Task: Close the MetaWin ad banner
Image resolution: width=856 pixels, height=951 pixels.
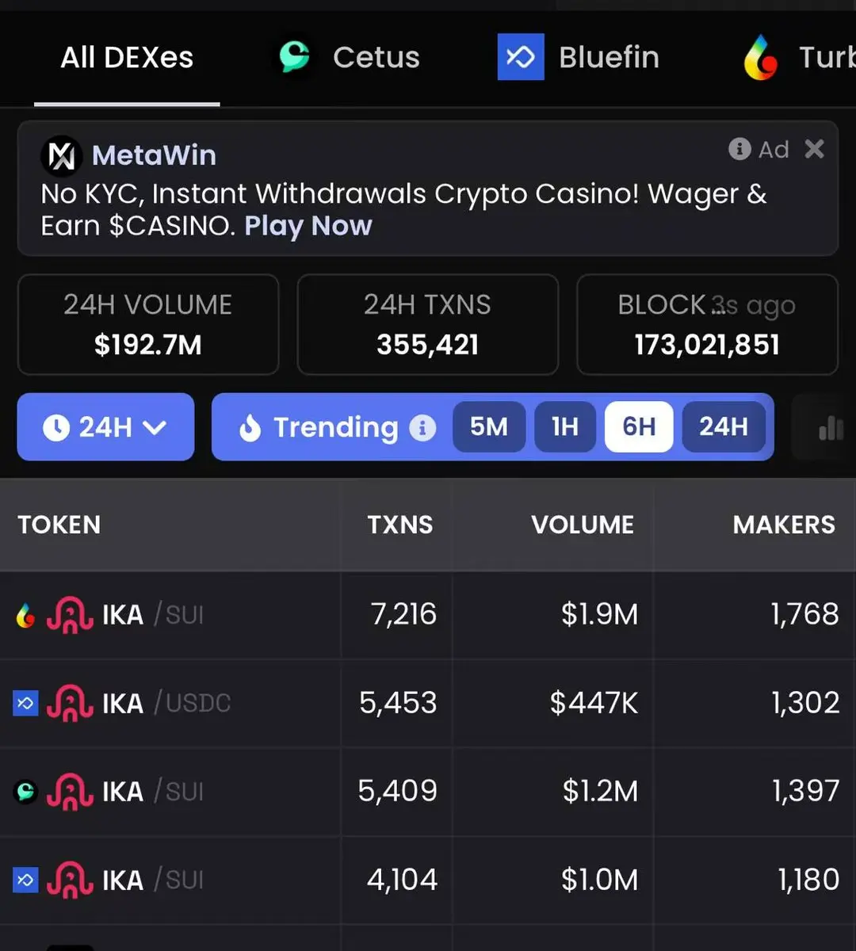Action: [x=815, y=149]
